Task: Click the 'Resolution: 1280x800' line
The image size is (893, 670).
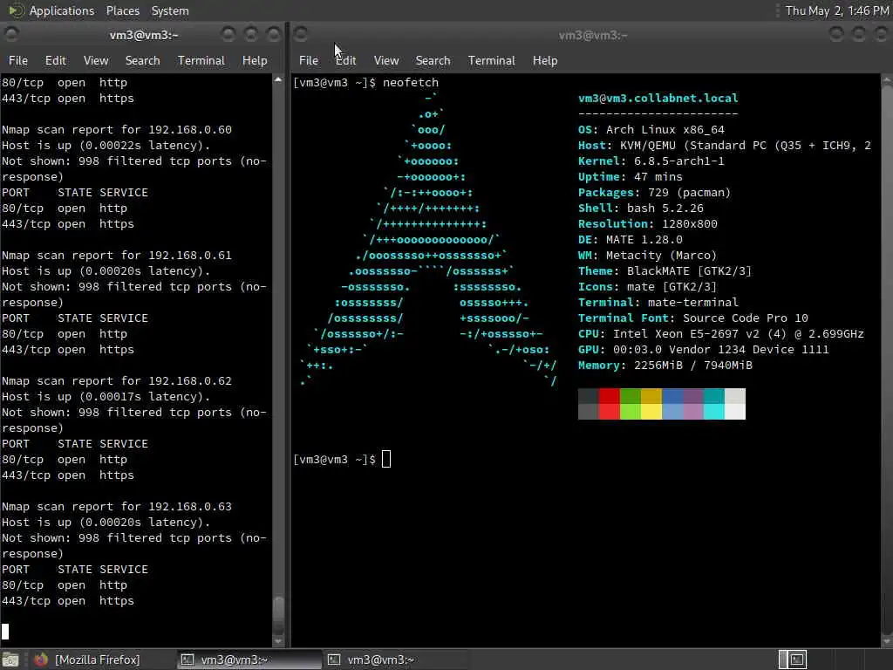Action: point(648,224)
